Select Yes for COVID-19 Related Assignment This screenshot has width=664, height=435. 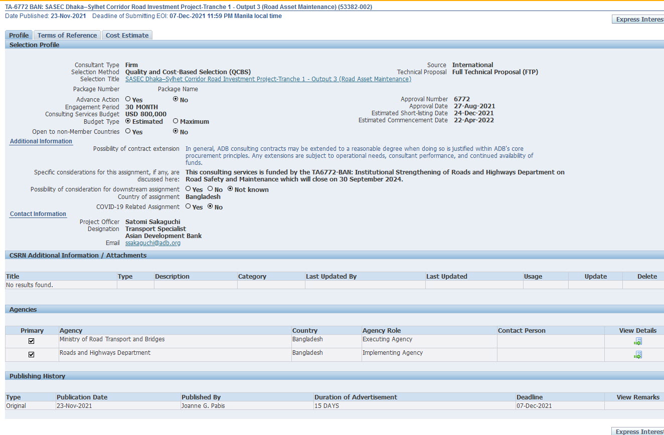(x=189, y=206)
